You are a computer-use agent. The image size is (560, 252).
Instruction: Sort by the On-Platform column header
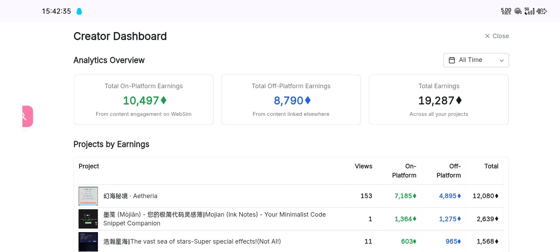pyautogui.click(x=404, y=171)
